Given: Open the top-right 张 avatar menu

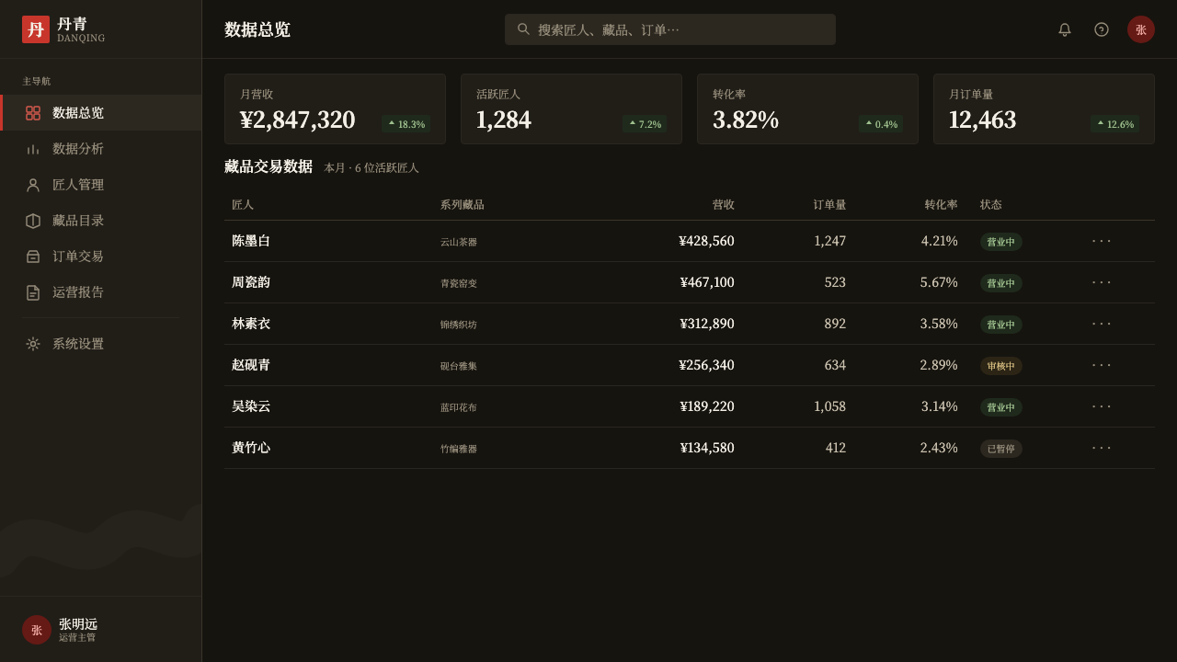Looking at the screenshot, I should (1141, 29).
